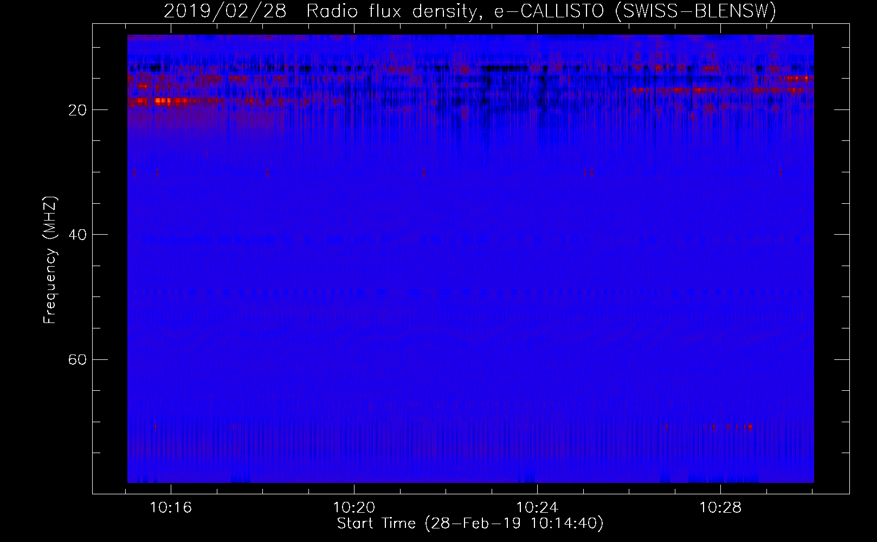Click the 10:16 time axis label

tap(171, 508)
